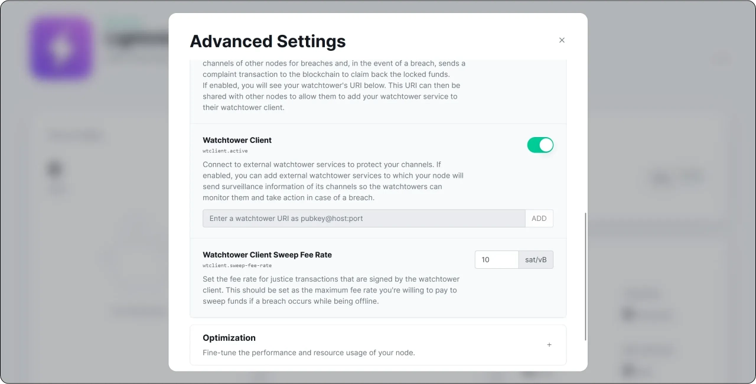Disable the Watchtower Client toggle

[x=540, y=145]
